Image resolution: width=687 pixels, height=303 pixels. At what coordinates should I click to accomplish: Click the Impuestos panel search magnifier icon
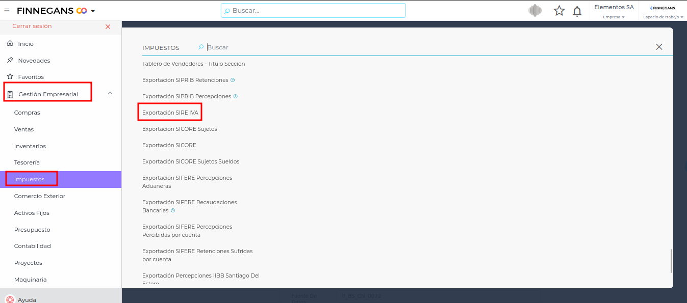(201, 47)
